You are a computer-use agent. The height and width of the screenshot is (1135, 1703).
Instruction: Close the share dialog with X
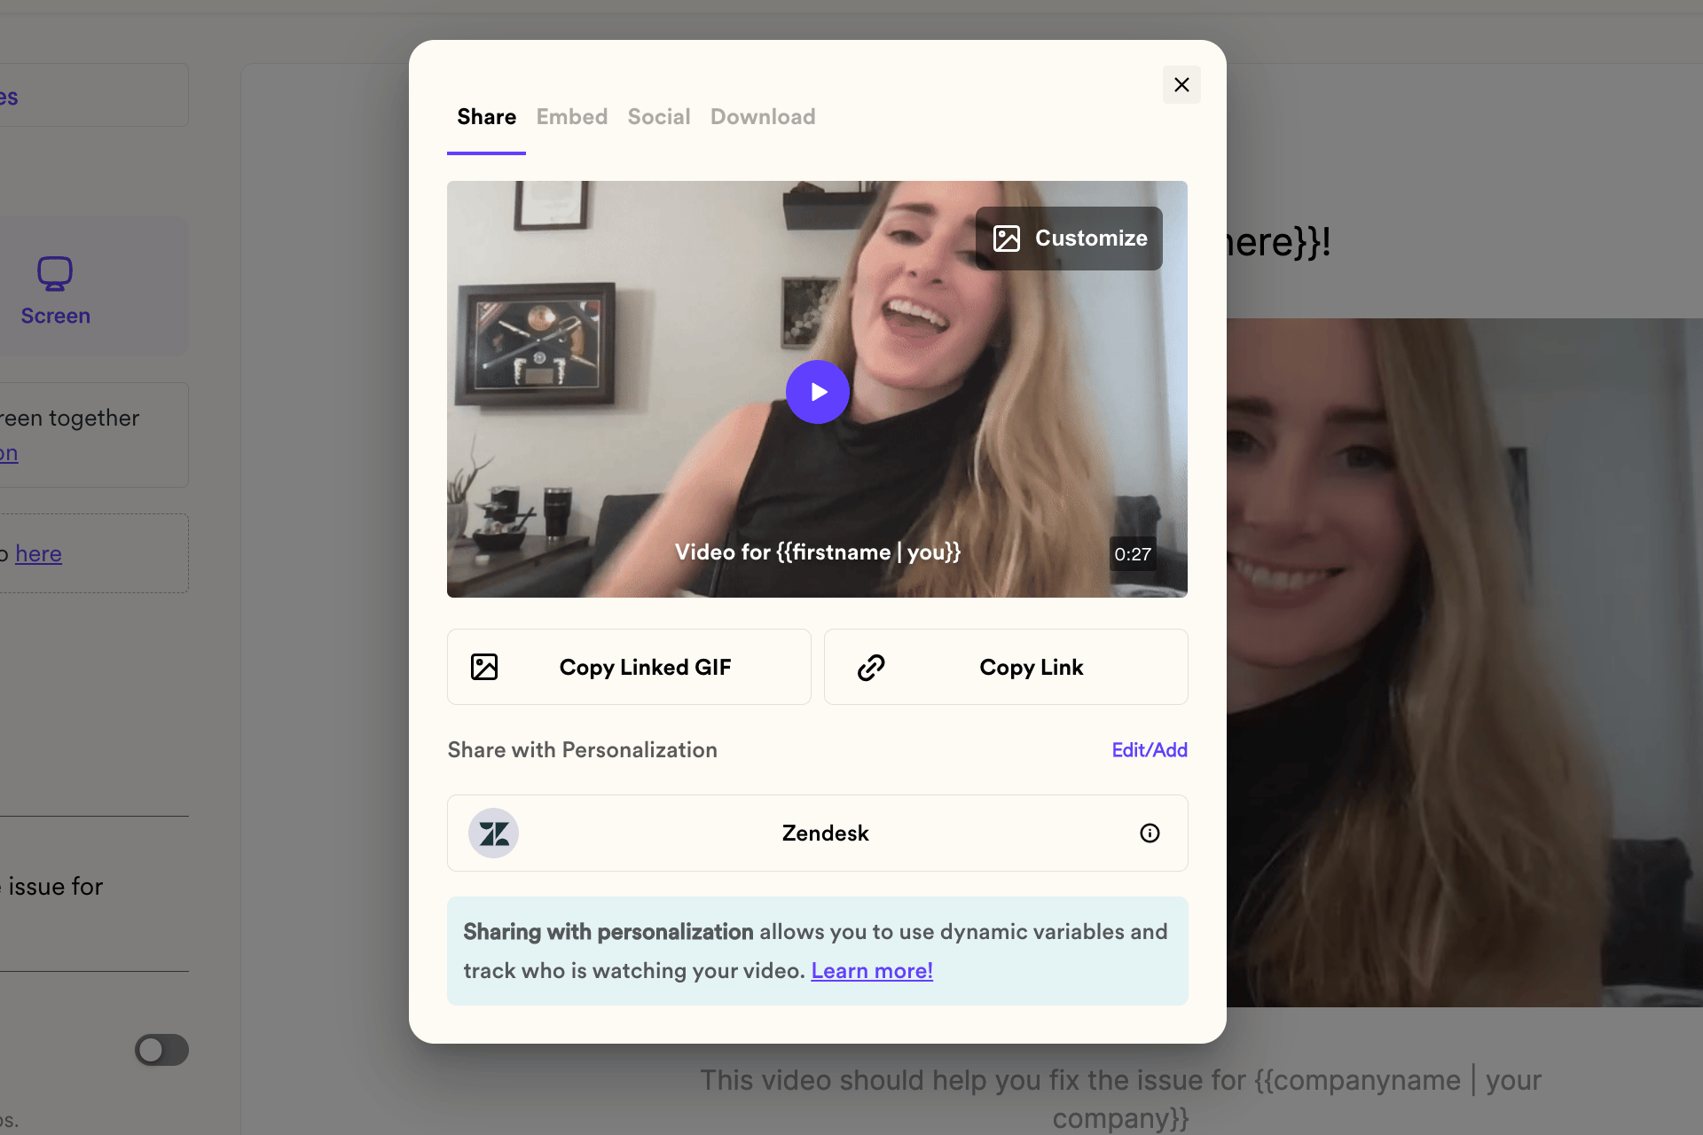pyautogui.click(x=1181, y=85)
